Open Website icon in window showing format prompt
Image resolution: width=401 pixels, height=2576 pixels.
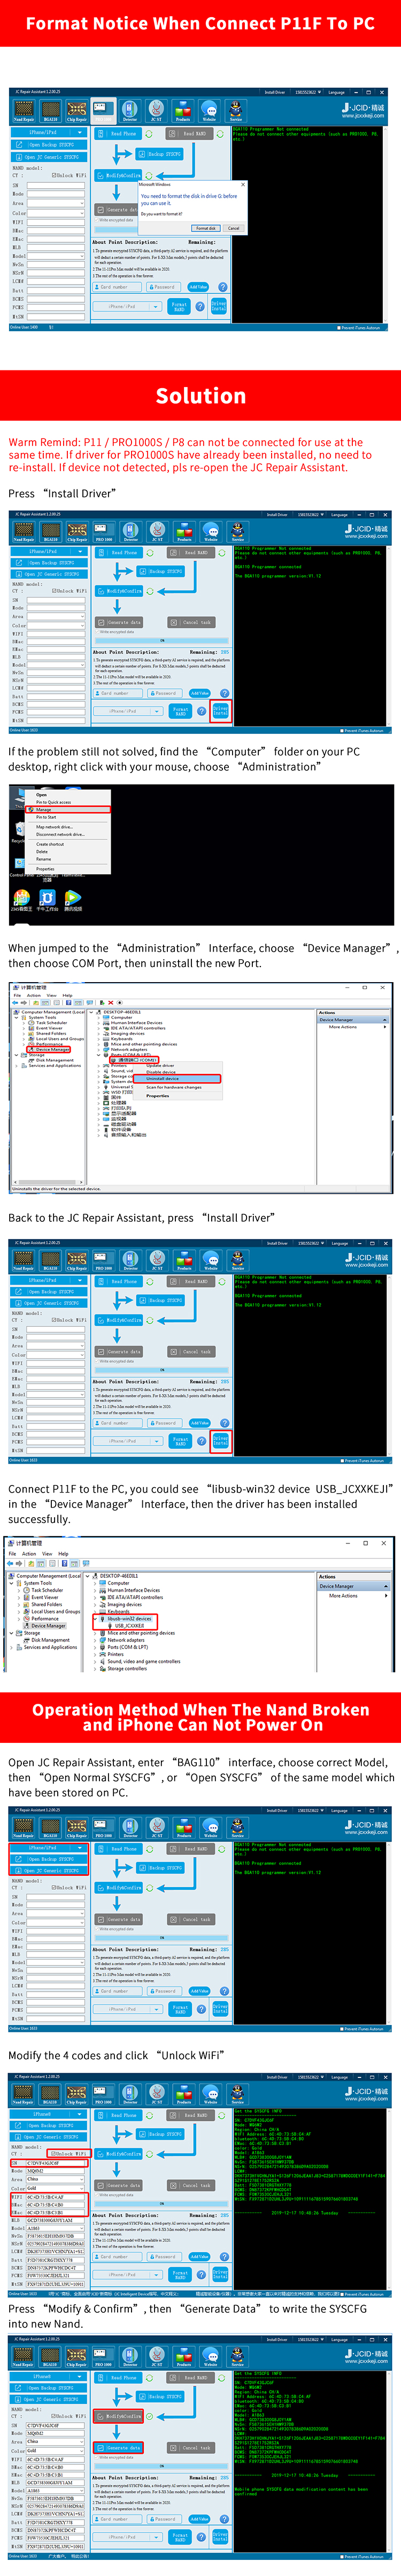pos(210,110)
